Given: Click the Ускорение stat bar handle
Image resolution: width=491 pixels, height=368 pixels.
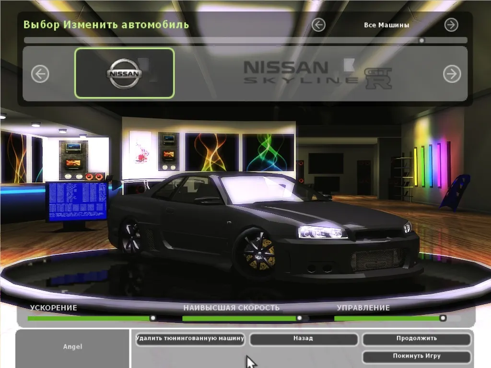Looking at the screenshot, I should pyautogui.click(x=153, y=318).
